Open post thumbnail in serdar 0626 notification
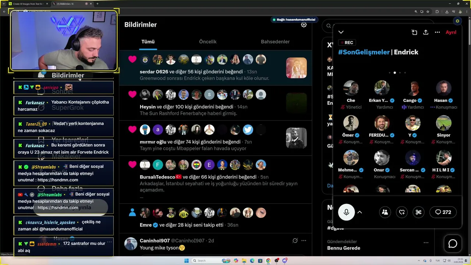The height and width of the screenshot is (265, 471). pyautogui.click(x=296, y=68)
